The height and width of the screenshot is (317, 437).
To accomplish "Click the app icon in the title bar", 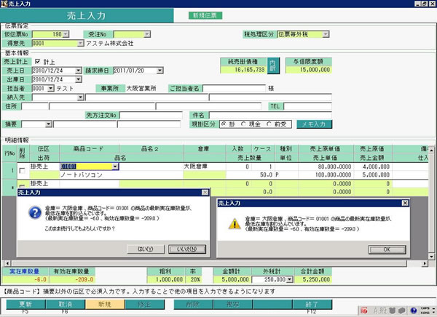I will [x=4, y=4].
